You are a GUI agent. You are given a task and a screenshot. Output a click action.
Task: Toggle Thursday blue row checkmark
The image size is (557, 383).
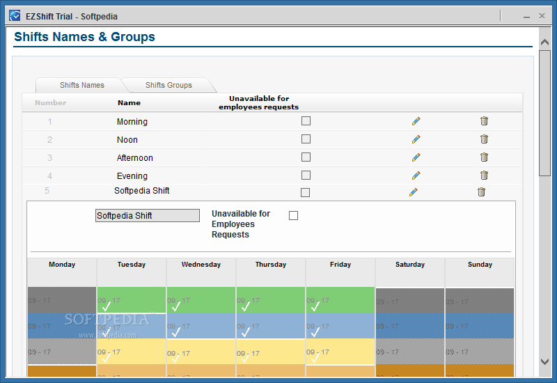click(x=246, y=332)
